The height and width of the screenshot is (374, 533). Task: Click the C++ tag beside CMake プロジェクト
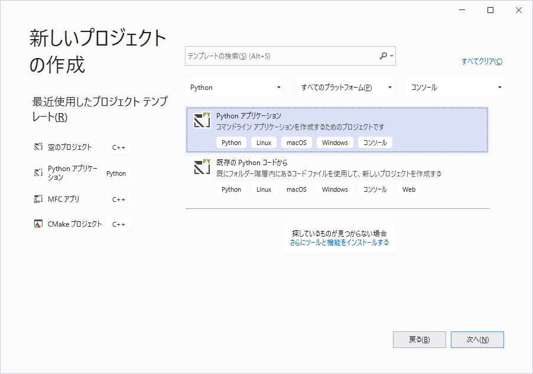pos(119,224)
